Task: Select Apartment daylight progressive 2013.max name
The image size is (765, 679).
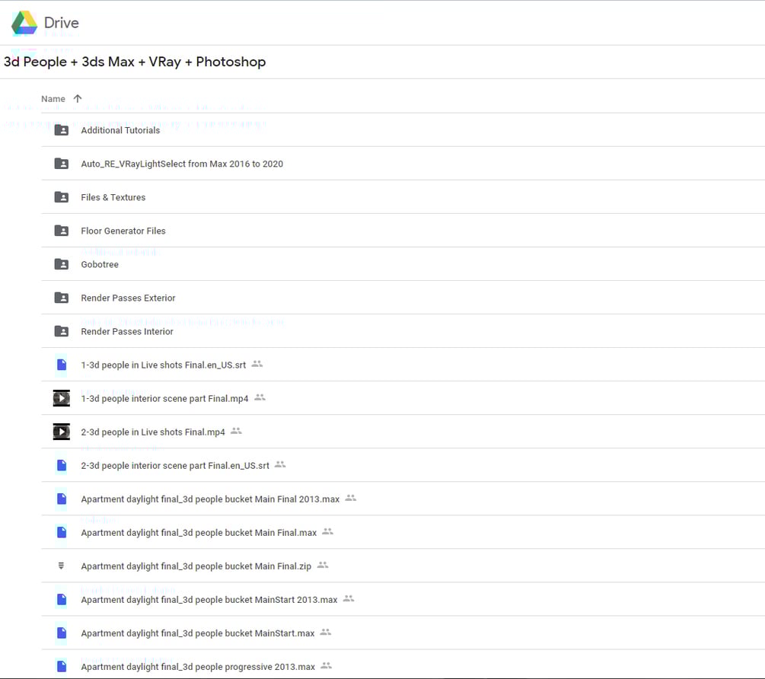Action: click(x=198, y=667)
